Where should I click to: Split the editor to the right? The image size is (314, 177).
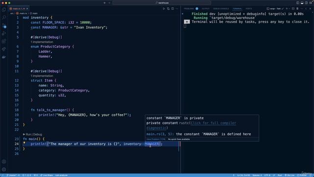(172, 9)
